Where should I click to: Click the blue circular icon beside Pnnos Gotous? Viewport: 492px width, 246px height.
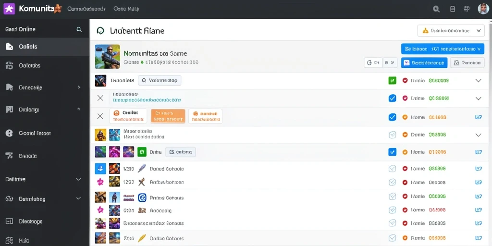tap(142, 197)
